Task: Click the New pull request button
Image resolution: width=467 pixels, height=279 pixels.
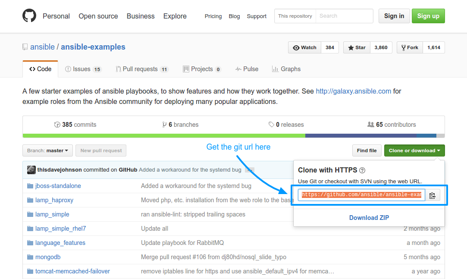Action: coord(101,150)
